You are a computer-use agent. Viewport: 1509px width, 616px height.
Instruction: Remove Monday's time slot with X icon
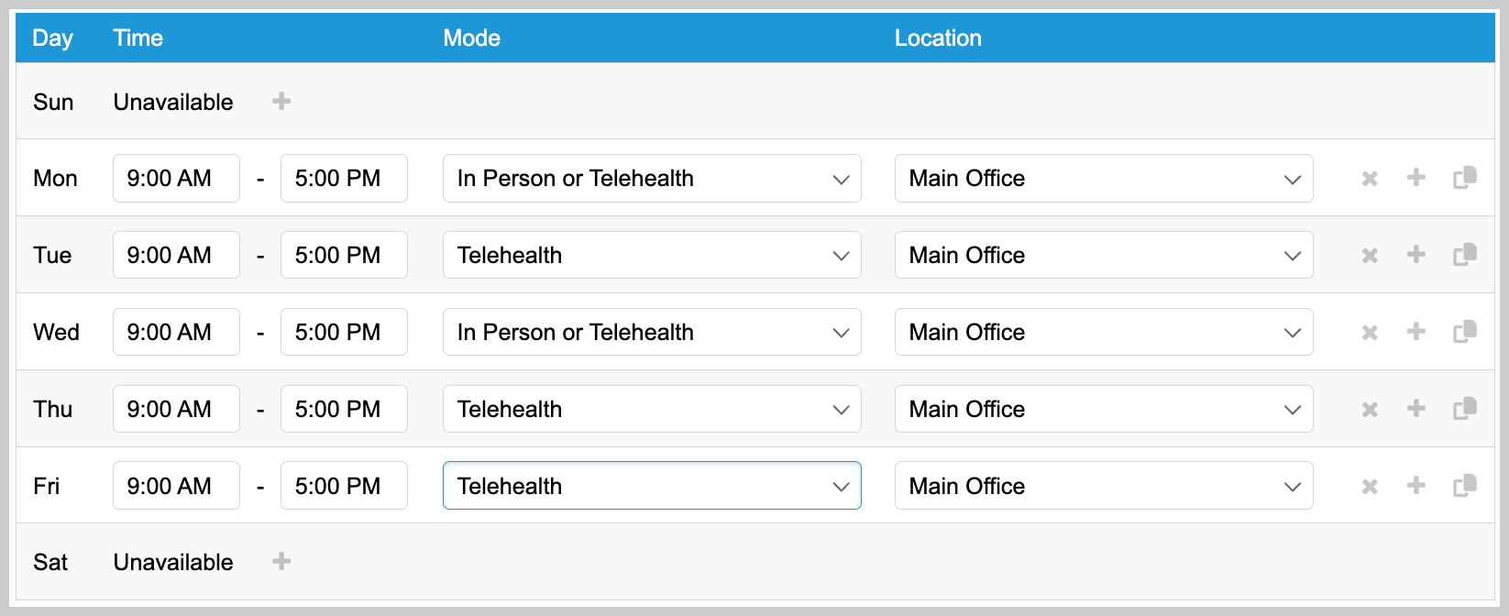click(1370, 179)
